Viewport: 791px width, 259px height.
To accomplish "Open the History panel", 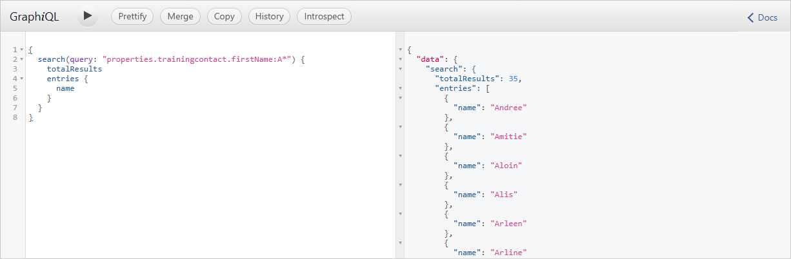I will [x=269, y=17].
